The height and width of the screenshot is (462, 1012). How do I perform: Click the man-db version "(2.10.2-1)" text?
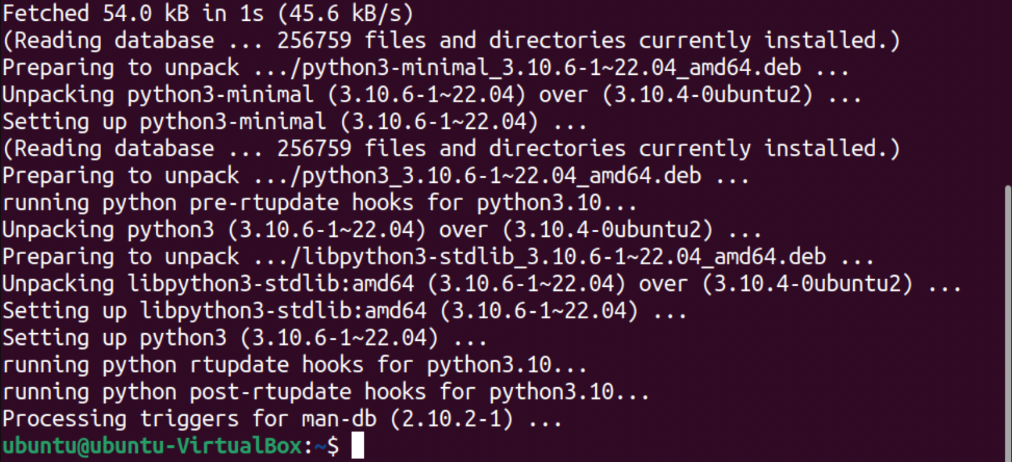coord(451,419)
